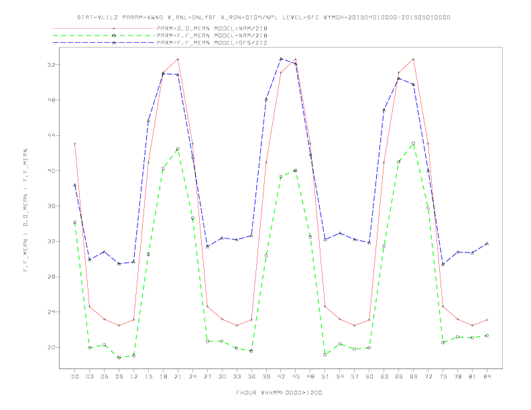Screen dimensions: 531x410
Task: Click x-axis forecast hour label 09
Action: [x=119, y=377]
